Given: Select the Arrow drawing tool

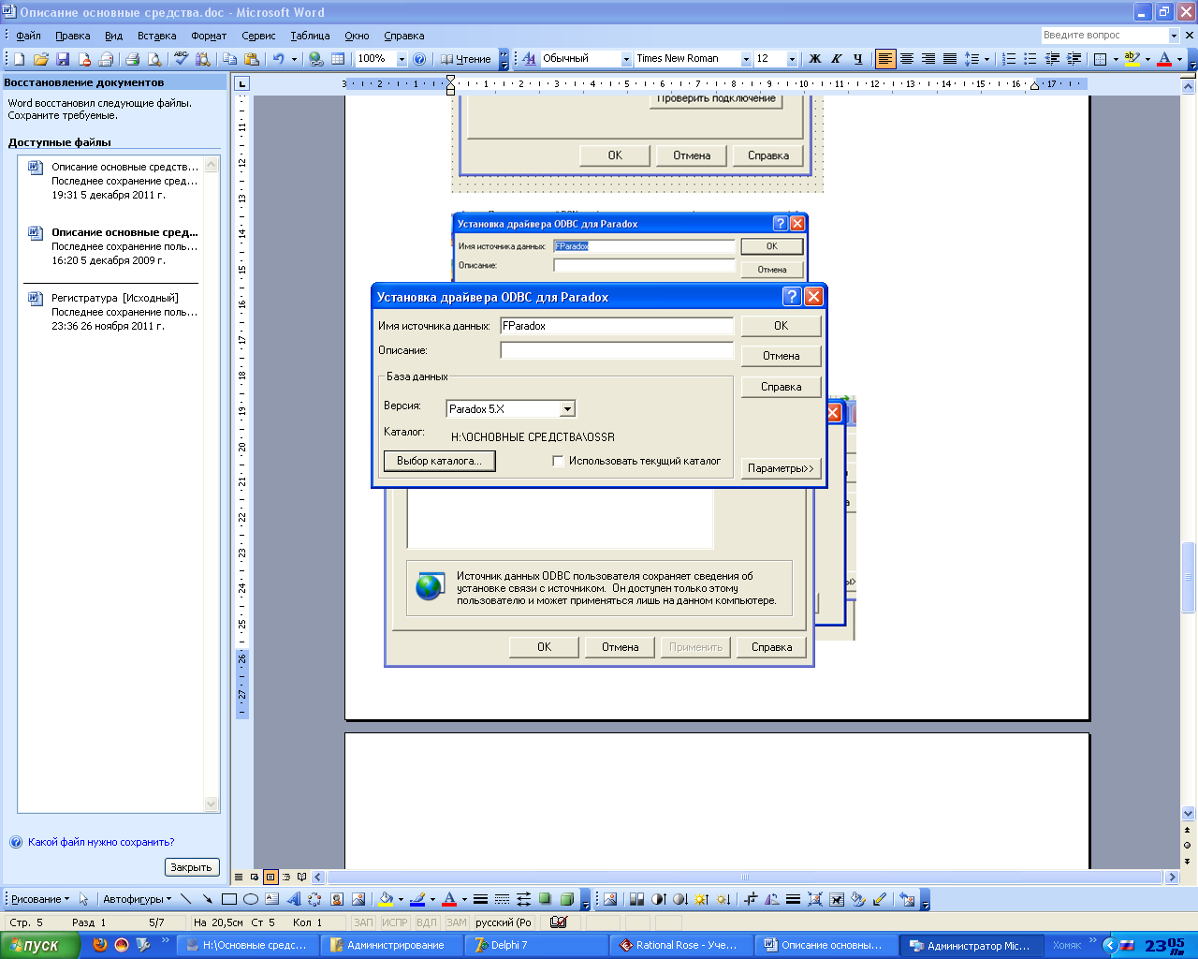Looking at the screenshot, I should tap(207, 899).
